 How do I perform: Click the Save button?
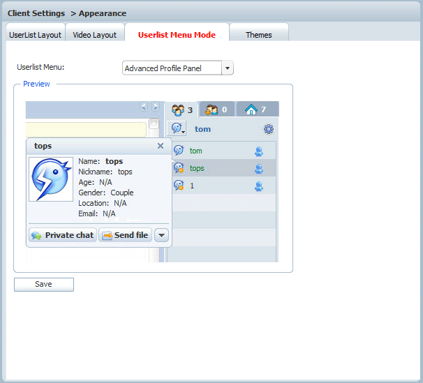point(43,285)
